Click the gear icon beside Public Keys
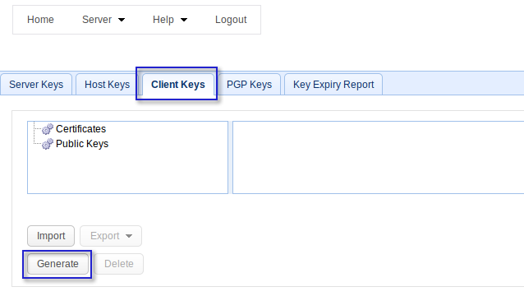 [x=48, y=144]
